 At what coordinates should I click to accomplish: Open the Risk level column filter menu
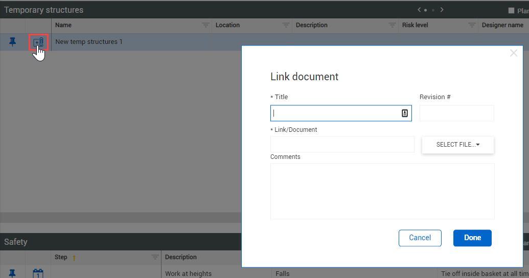[x=472, y=25]
